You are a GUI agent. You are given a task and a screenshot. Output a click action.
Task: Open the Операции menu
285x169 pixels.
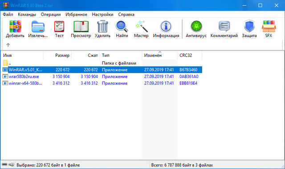coord(51,14)
